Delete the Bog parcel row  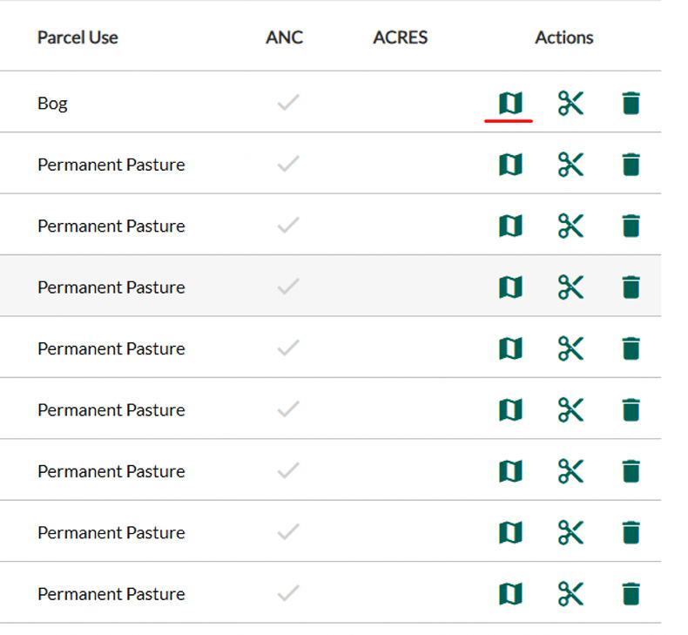(631, 104)
